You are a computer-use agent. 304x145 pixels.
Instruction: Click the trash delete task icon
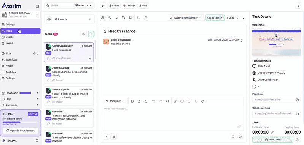point(146,18)
